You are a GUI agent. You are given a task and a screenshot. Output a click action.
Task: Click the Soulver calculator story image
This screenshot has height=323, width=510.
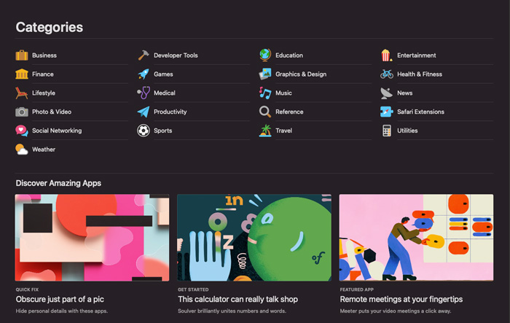coord(254,238)
